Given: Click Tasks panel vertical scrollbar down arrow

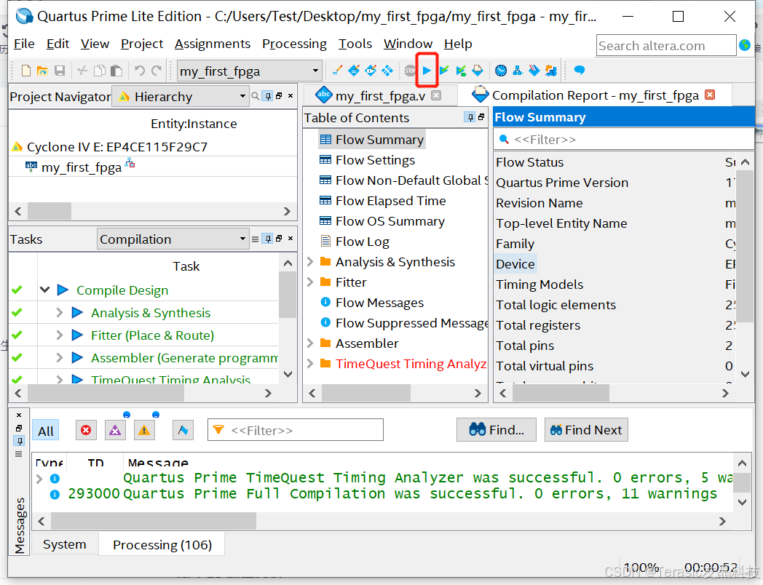Looking at the screenshot, I should (288, 374).
